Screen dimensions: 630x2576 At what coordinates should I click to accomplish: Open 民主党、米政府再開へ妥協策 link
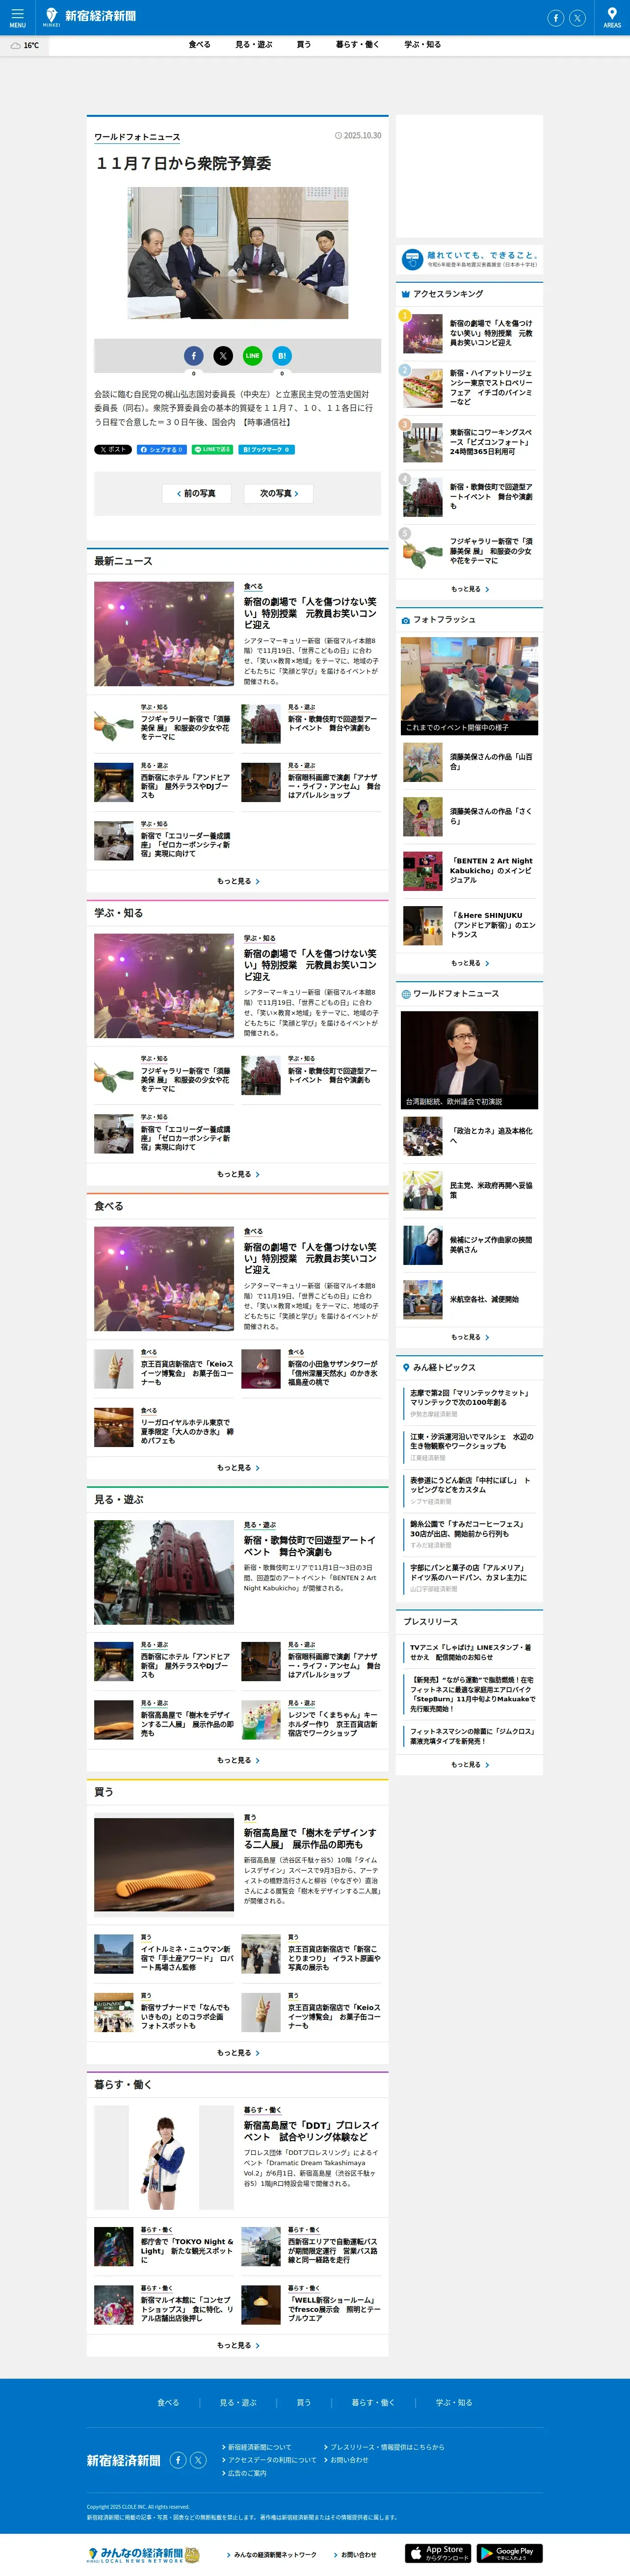tap(491, 1190)
